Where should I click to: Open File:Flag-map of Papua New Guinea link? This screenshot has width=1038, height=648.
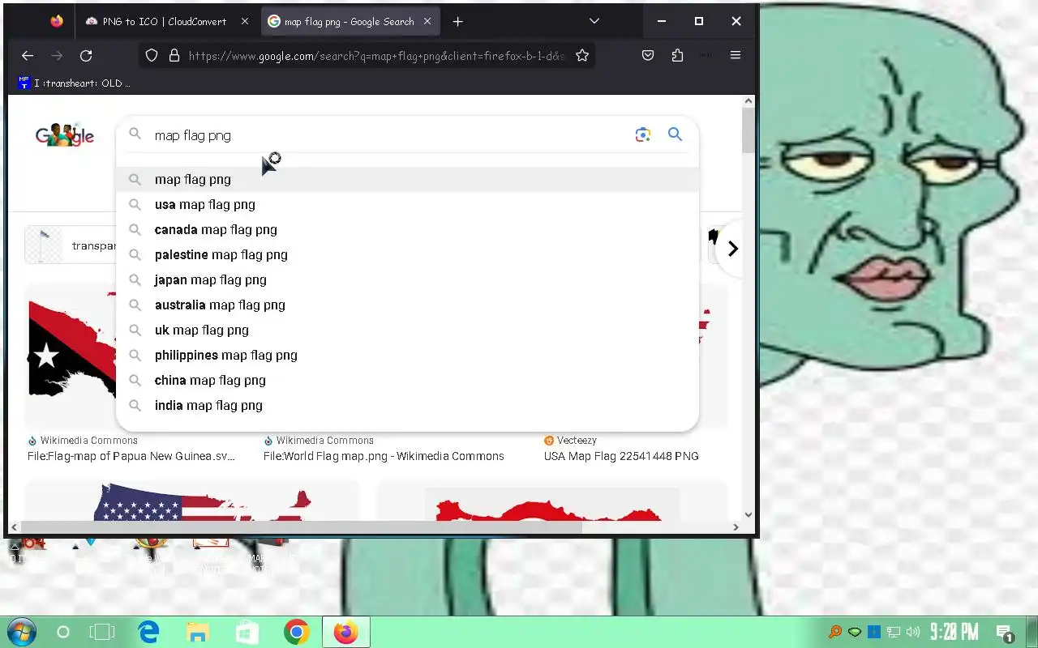(x=131, y=456)
